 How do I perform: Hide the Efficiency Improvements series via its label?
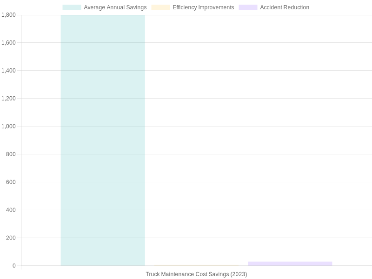pyautogui.click(x=203, y=7)
